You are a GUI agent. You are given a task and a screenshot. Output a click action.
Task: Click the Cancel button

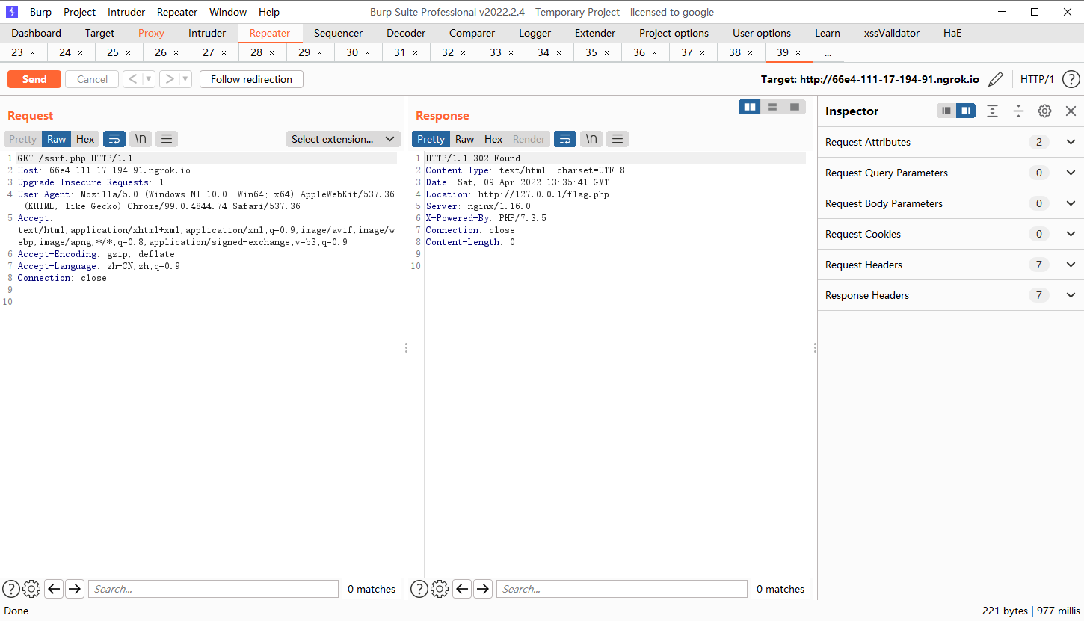pyautogui.click(x=92, y=79)
